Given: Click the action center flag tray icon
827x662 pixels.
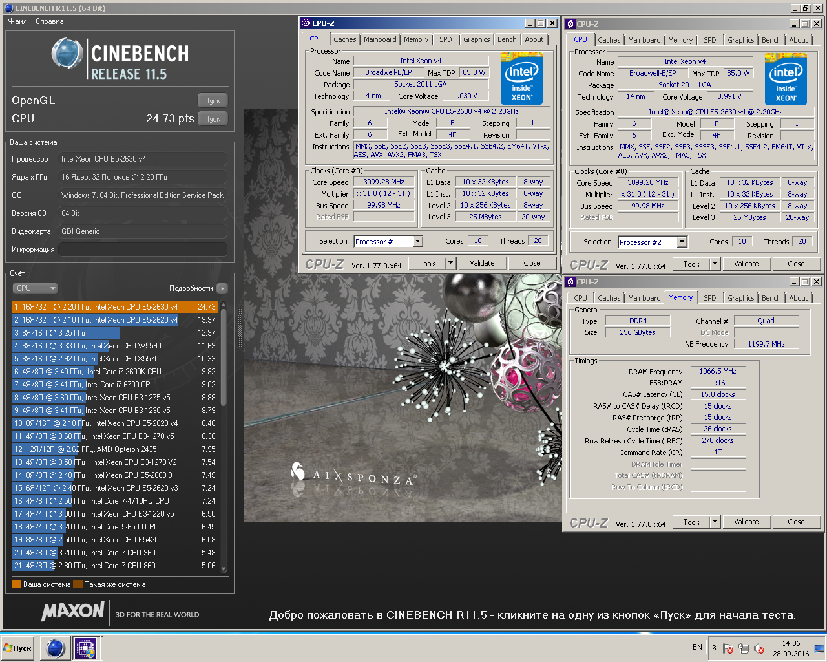Looking at the screenshot, I should (x=728, y=648).
